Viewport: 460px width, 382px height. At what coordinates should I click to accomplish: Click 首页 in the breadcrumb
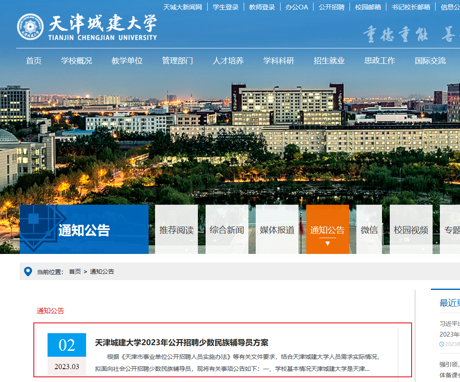pyautogui.click(x=75, y=272)
